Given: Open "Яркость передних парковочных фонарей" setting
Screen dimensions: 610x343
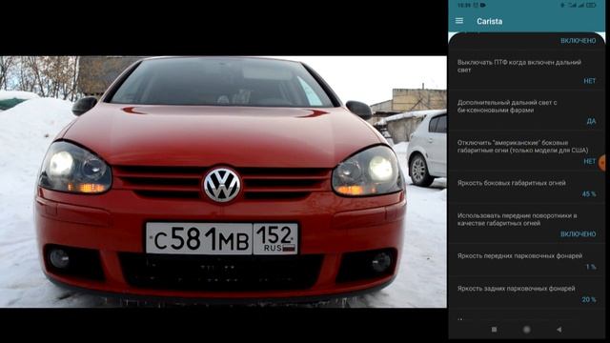Looking at the screenshot, I should (x=527, y=260).
